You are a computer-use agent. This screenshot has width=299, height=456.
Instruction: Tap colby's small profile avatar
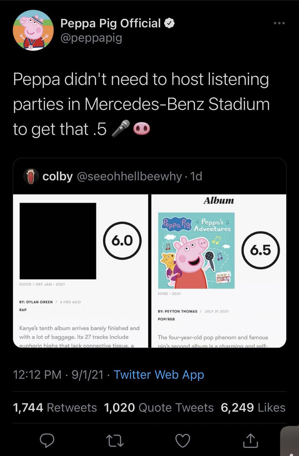[x=31, y=176]
